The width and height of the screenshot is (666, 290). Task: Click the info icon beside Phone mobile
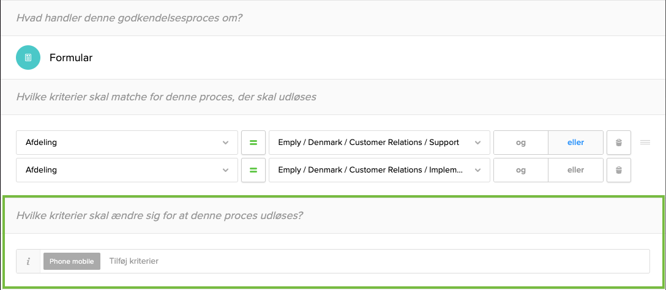[28, 261]
